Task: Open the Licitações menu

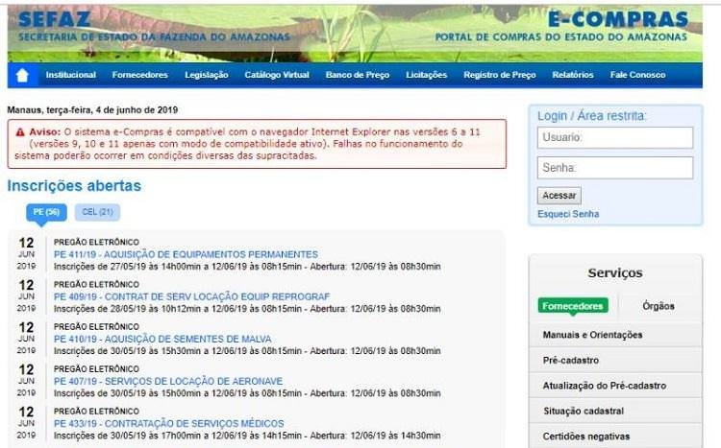Action: coord(426,75)
